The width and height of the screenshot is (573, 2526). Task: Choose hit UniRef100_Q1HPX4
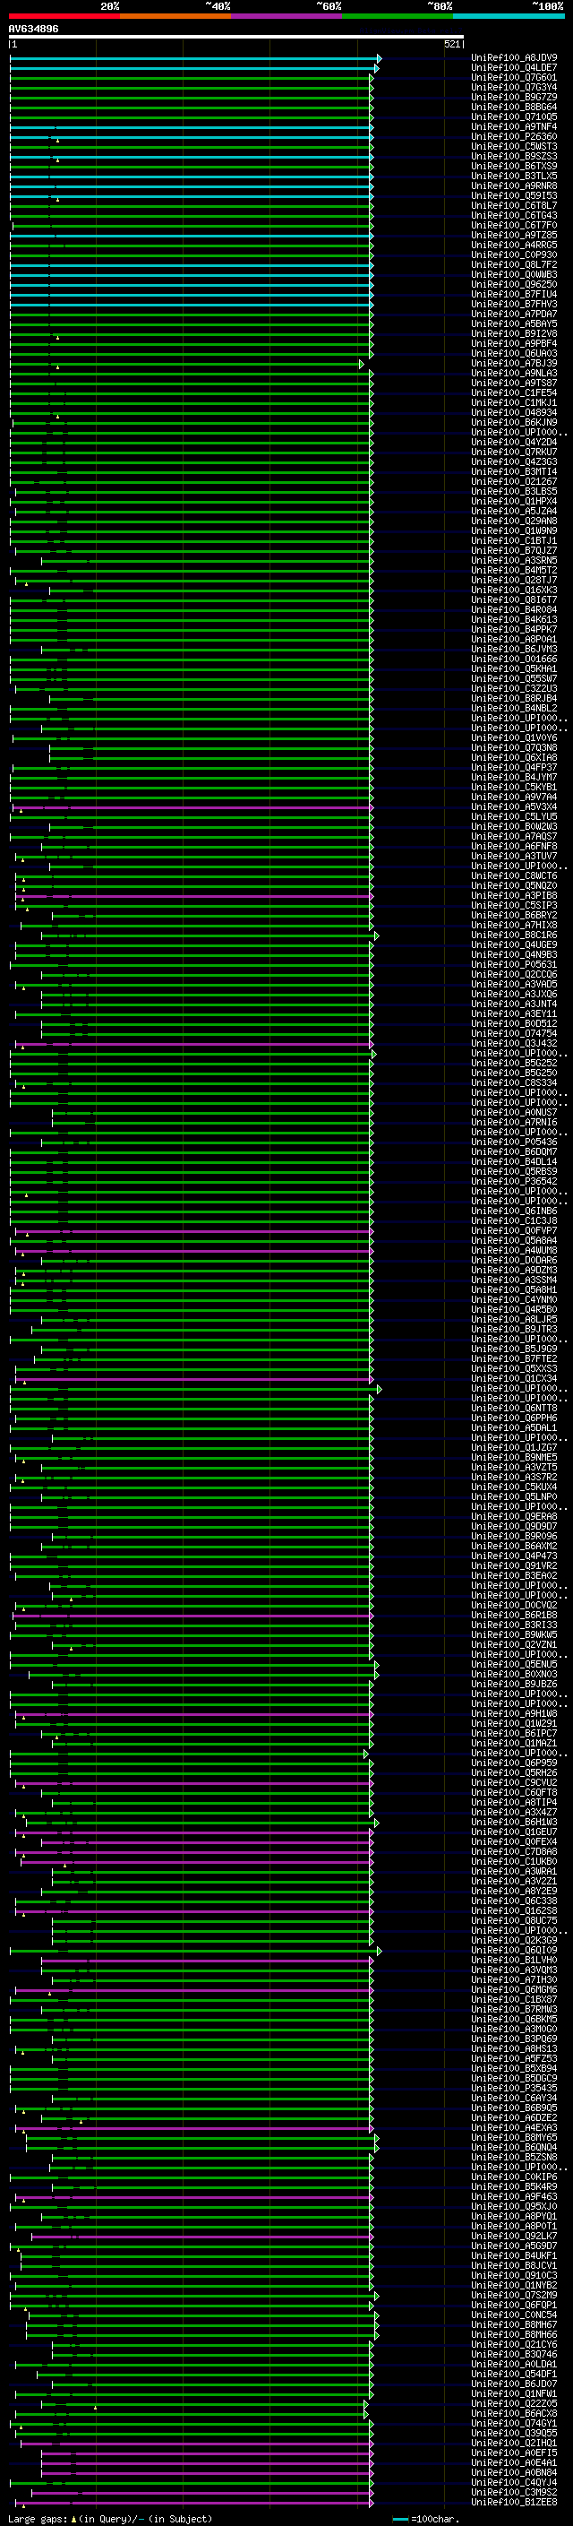(514, 501)
